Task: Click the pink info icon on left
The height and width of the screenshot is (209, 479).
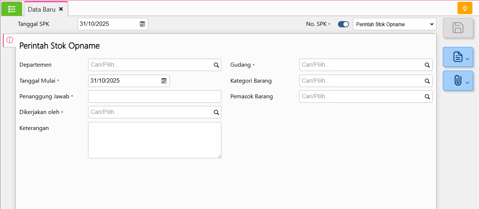Action: tap(9, 40)
